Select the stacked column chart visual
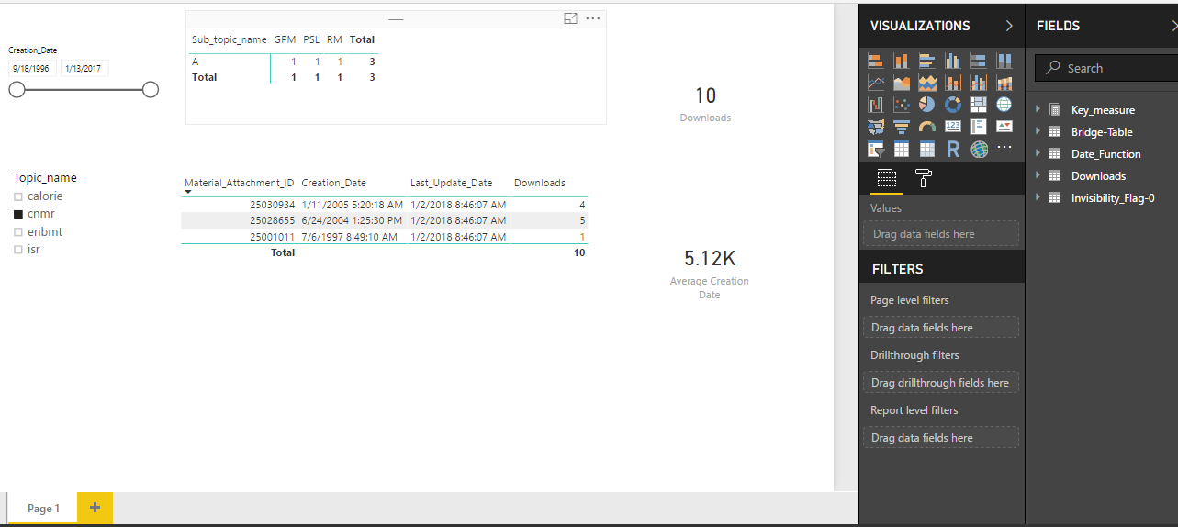Screen dimensions: 1178x527 (x=902, y=61)
